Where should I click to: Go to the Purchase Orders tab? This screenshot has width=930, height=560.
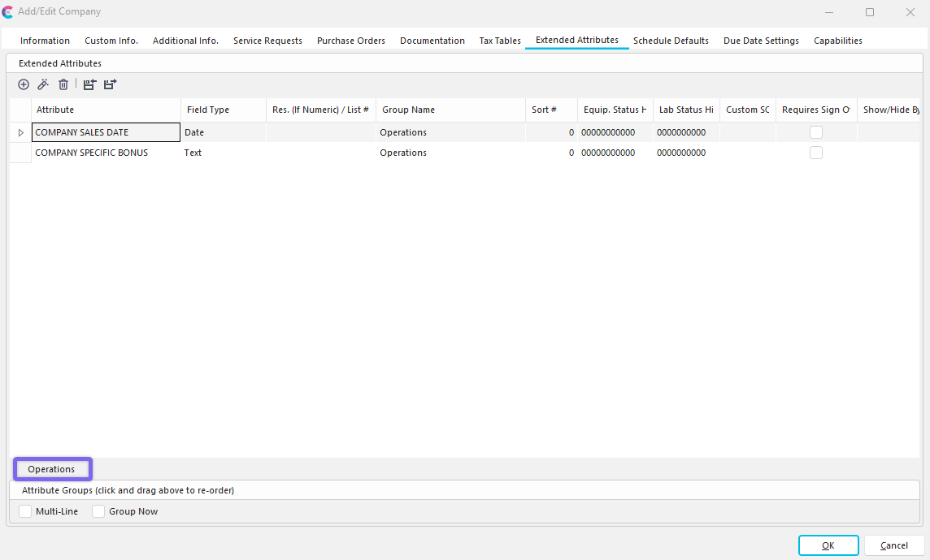[351, 41]
